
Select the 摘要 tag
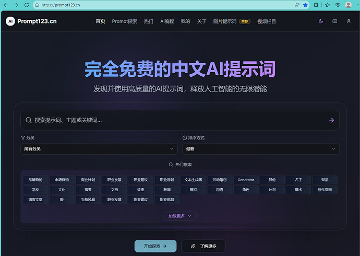(x=88, y=190)
